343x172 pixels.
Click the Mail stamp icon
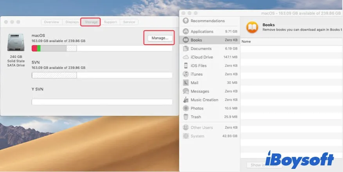pyautogui.click(x=186, y=83)
